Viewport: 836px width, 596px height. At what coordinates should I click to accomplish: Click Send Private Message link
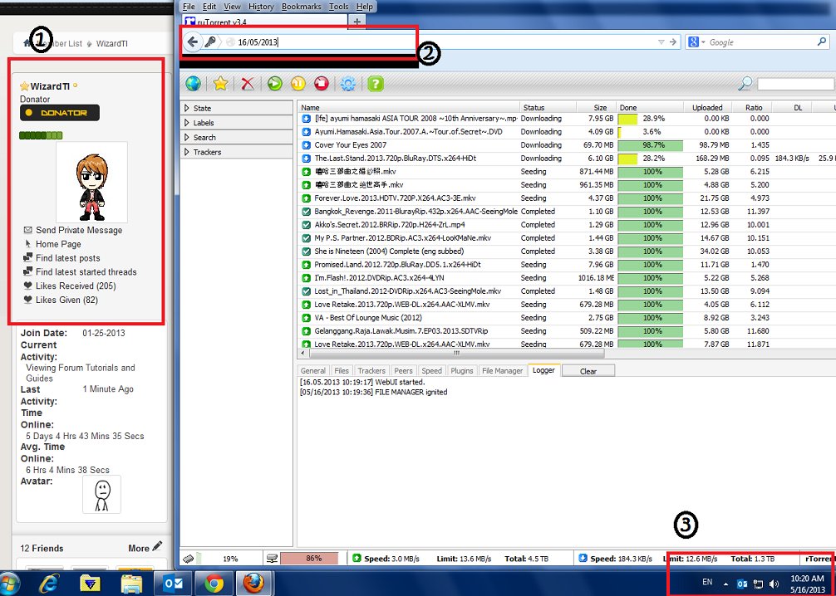coord(79,230)
